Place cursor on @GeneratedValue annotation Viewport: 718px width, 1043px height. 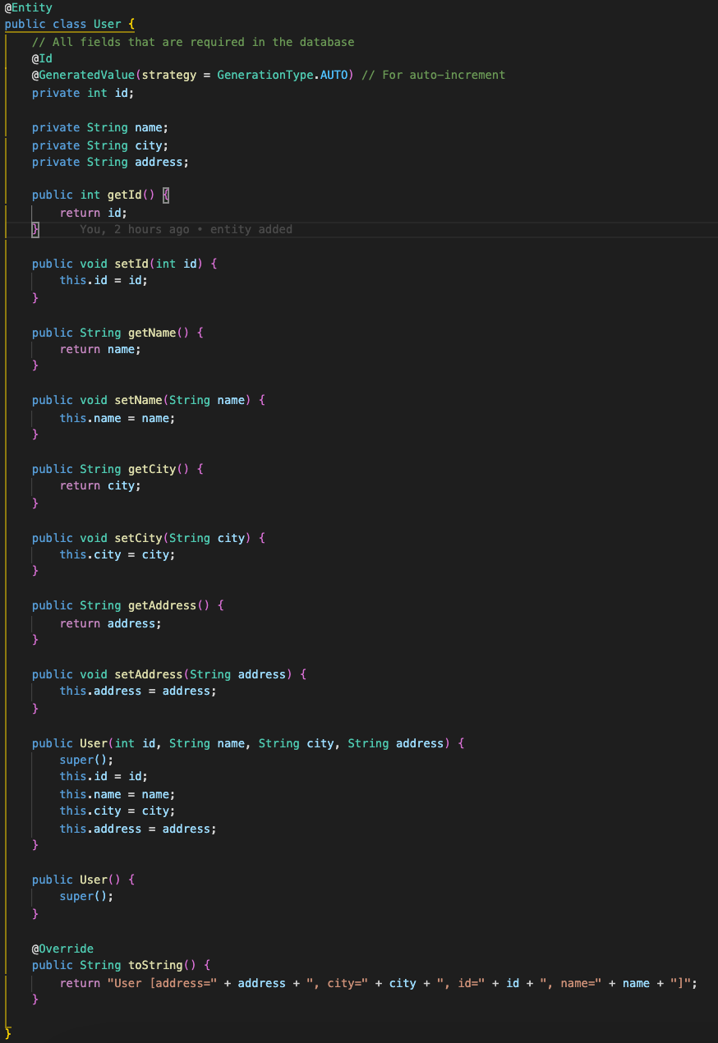coord(83,75)
